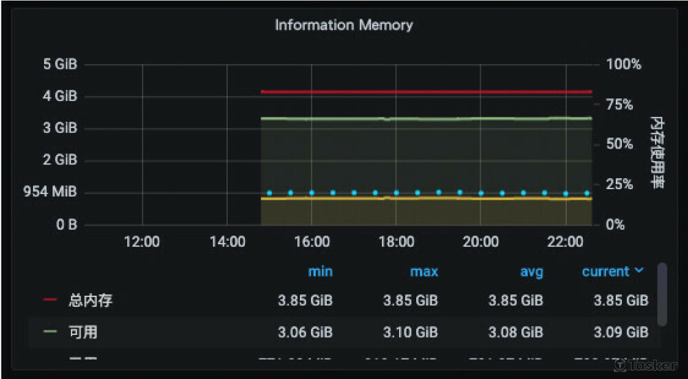Click the legend vertical scrollbar
Screen dimensions: 688x379
pyautogui.click(x=663, y=294)
